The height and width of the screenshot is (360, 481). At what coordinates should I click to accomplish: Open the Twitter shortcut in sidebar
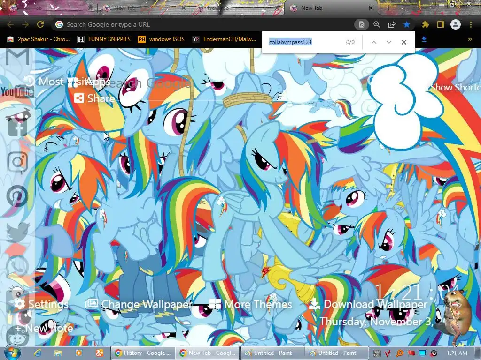(17, 232)
